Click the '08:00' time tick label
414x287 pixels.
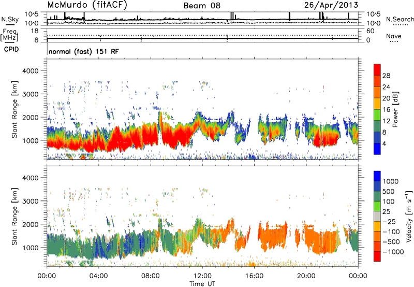(x=151, y=276)
